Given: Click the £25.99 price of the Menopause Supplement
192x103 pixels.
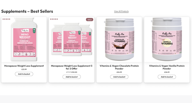Looking at the screenshot, I should tap(24, 69).
